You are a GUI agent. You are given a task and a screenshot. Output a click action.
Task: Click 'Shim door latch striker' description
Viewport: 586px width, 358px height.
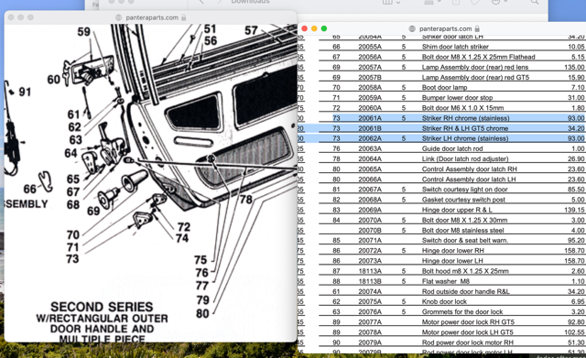pos(455,47)
